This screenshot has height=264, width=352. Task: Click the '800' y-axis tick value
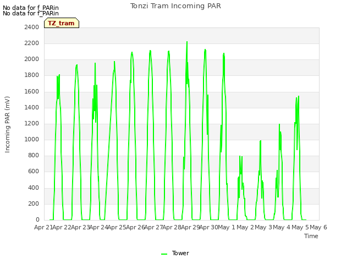(34, 155)
